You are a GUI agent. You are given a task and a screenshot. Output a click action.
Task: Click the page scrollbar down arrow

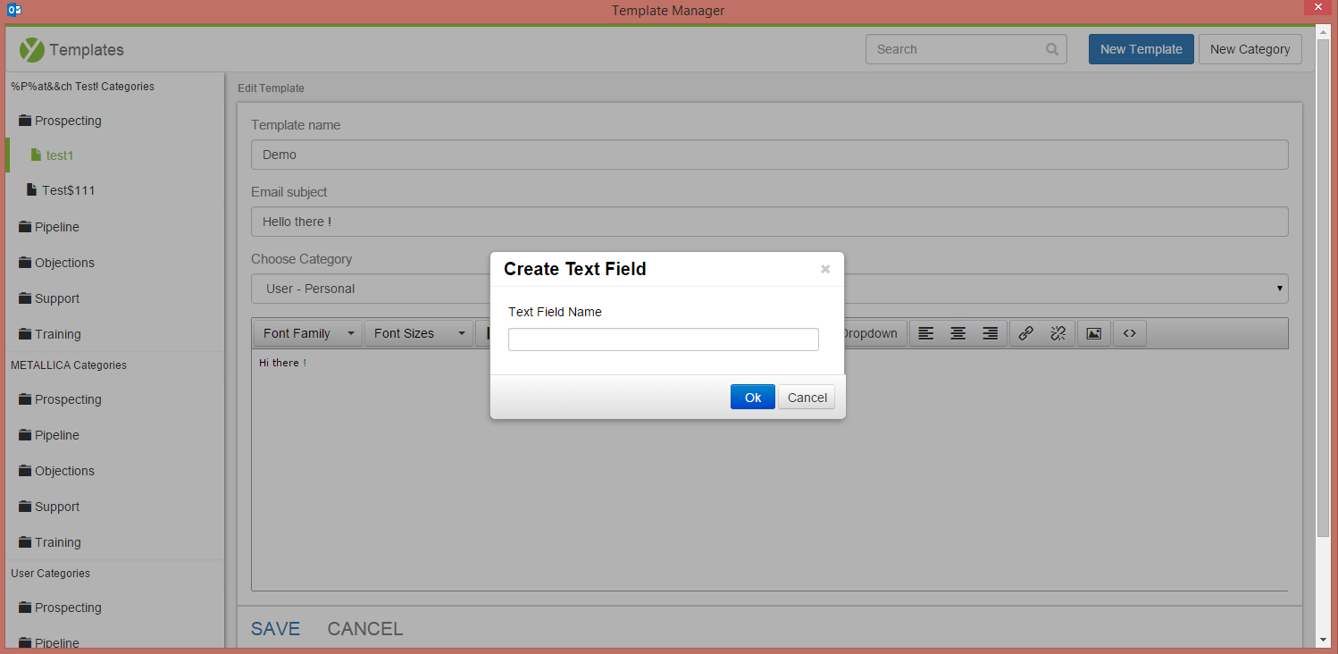[x=1324, y=640]
